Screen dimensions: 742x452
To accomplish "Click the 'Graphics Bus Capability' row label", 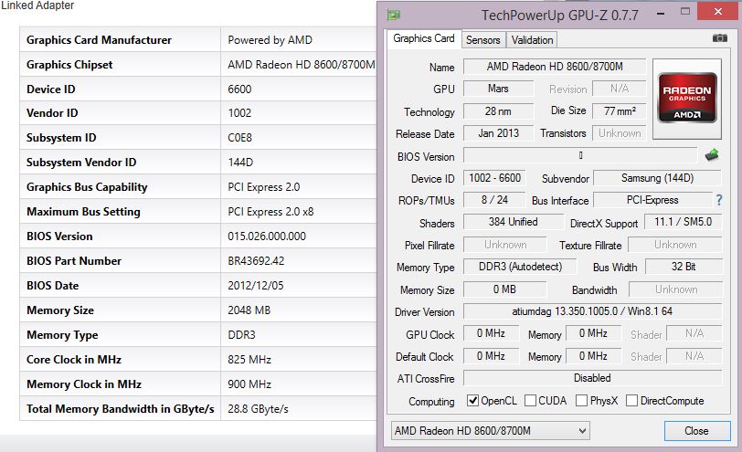I will pos(87,187).
